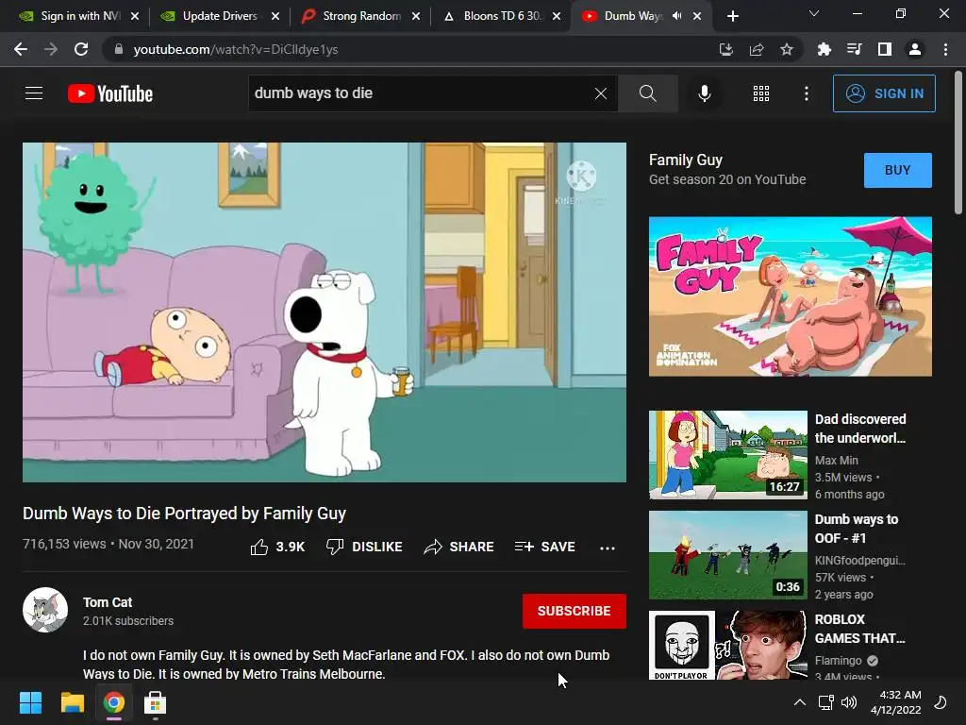Click share page icon in address bar

point(757,49)
